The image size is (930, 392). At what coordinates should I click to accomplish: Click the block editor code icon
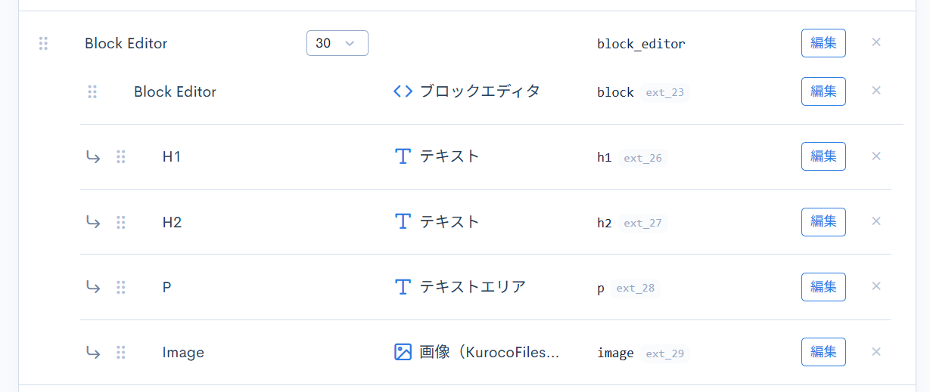click(403, 91)
